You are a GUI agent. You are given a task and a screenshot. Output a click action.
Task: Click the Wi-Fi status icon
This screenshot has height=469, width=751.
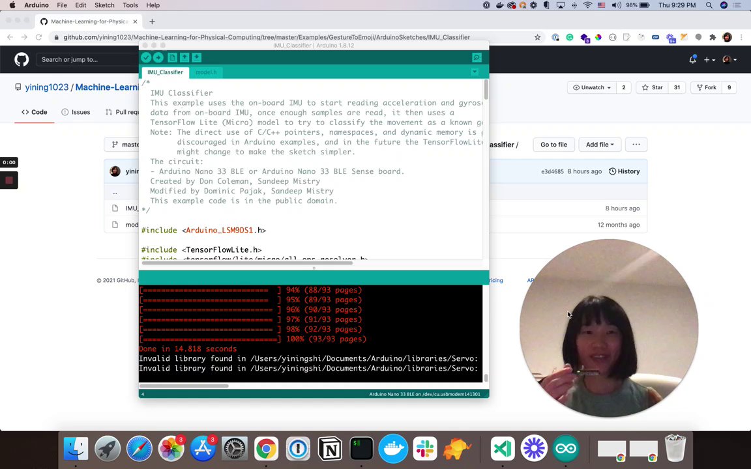point(587,5)
